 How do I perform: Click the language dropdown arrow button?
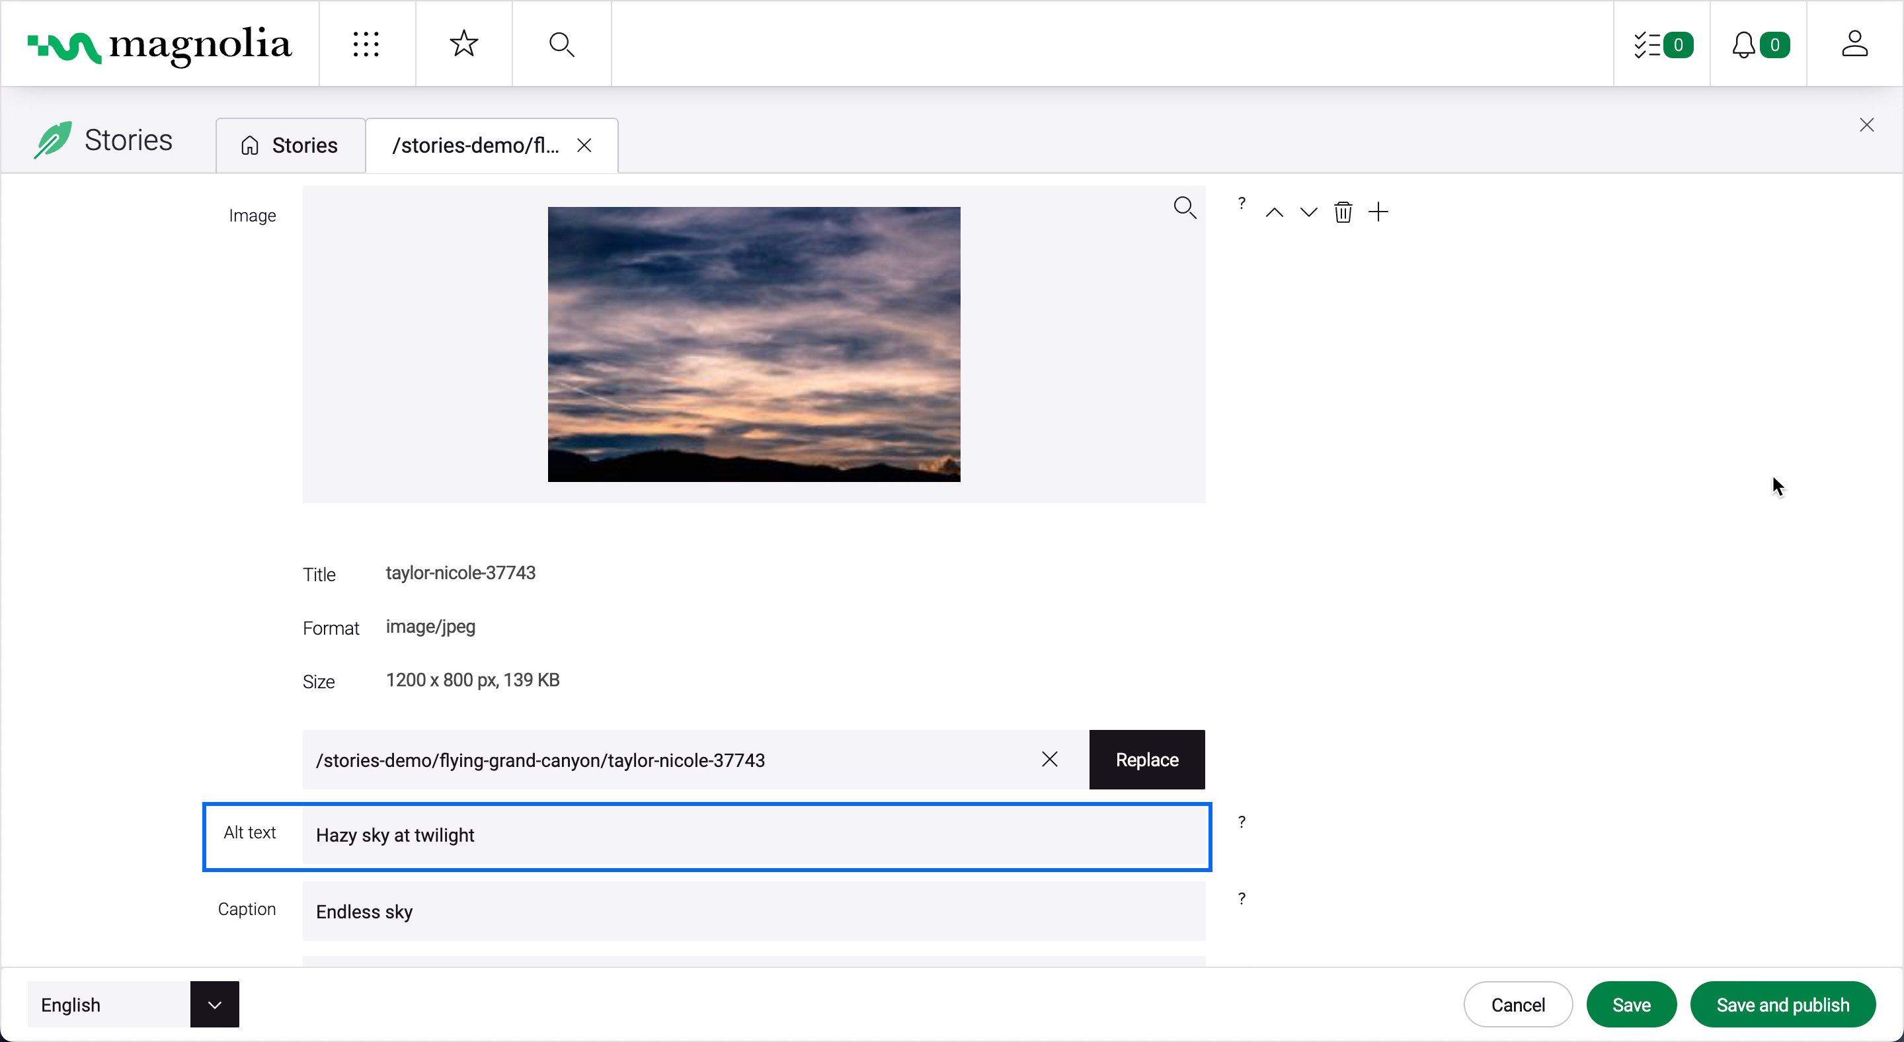[214, 1004]
